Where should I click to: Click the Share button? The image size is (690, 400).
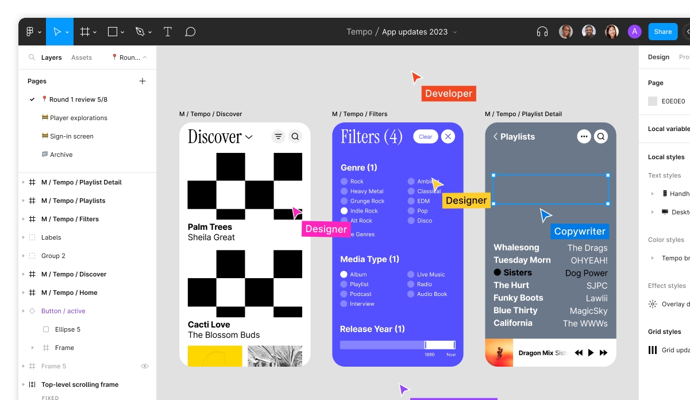pyautogui.click(x=662, y=32)
